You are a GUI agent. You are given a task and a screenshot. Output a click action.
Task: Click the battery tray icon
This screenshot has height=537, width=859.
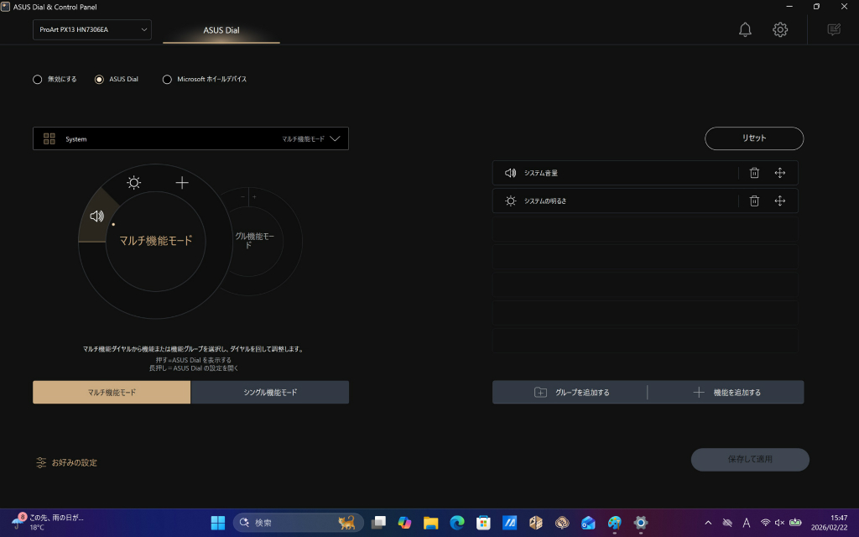click(795, 523)
